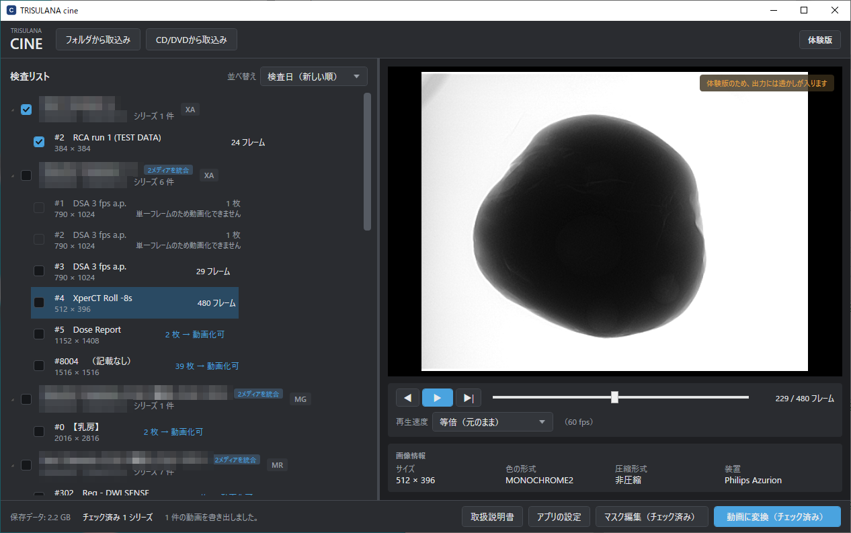The height and width of the screenshot is (533, 851).
Task: Collapse the MR study tree arrow
Action: [13, 465]
